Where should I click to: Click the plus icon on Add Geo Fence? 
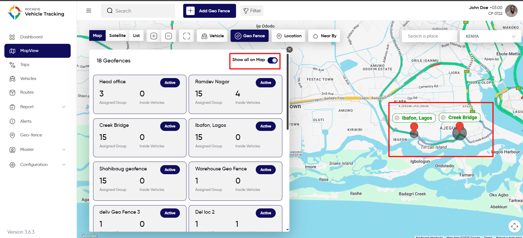pyautogui.click(x=191, y=11)
